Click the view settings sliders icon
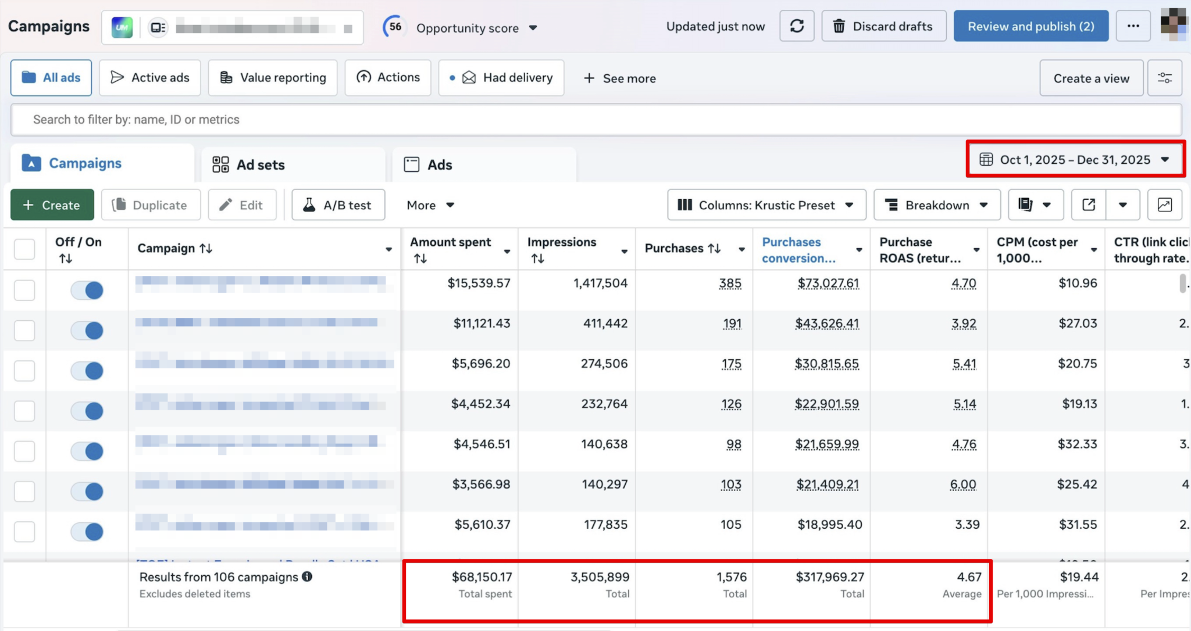1191x631 pixels. click(x=1164, y=78)
